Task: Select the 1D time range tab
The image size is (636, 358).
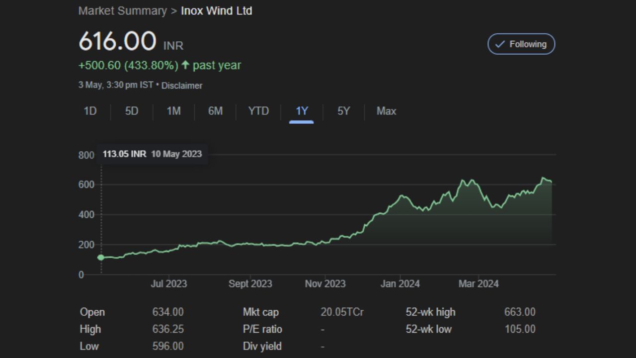Action: (x=90, y=111)
